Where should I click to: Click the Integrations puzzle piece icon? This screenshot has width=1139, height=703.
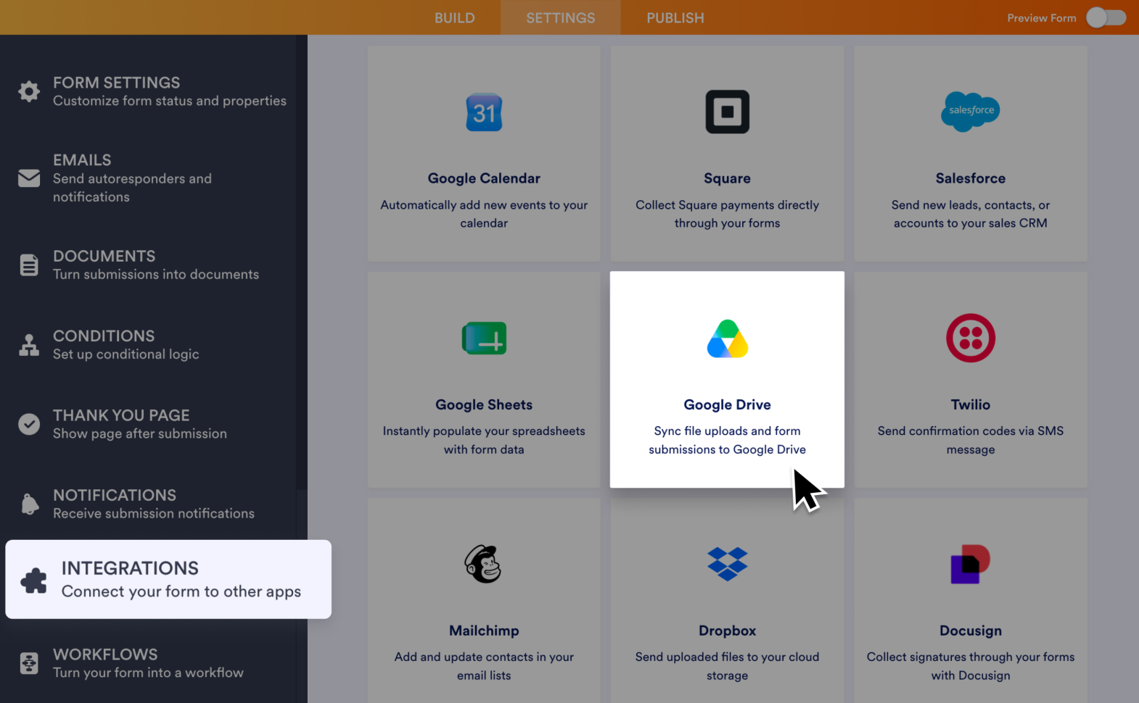pyautogui.click(x=33, y=580)
